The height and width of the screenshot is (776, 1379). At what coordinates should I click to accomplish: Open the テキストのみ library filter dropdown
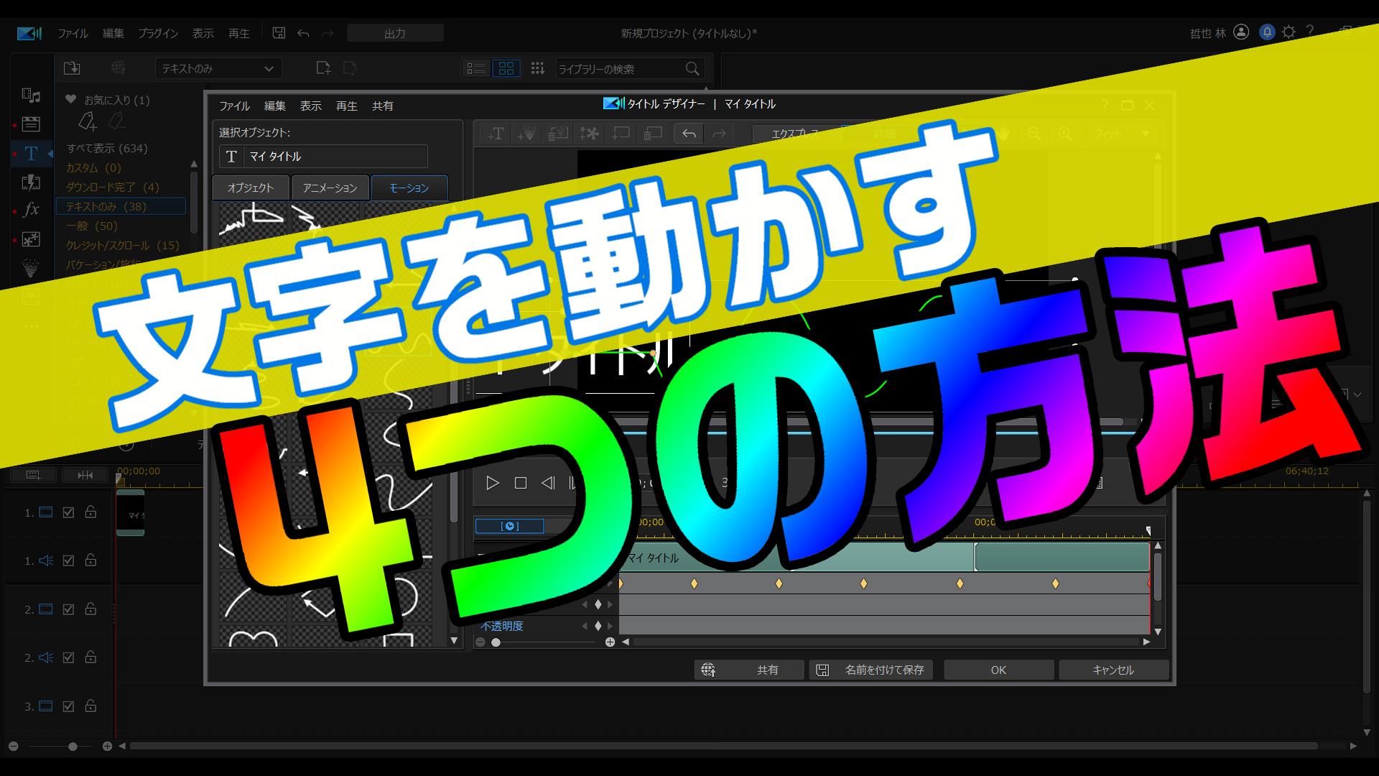click(x=218, y=68)
